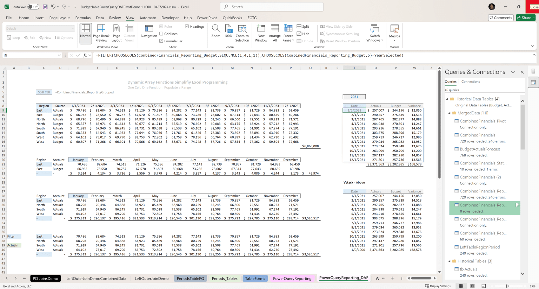
Task: Activate the PeriodsTablePQ sheet tab
Action: tap(190, 278)
